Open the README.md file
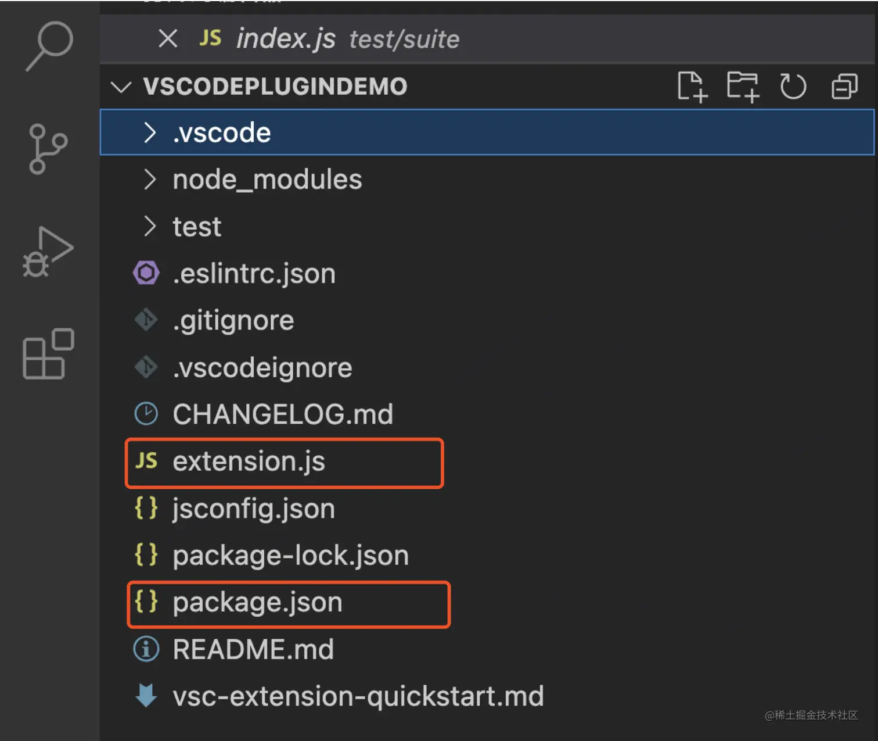The width and height of the screenshot is (878, 741). click(253, 650)
